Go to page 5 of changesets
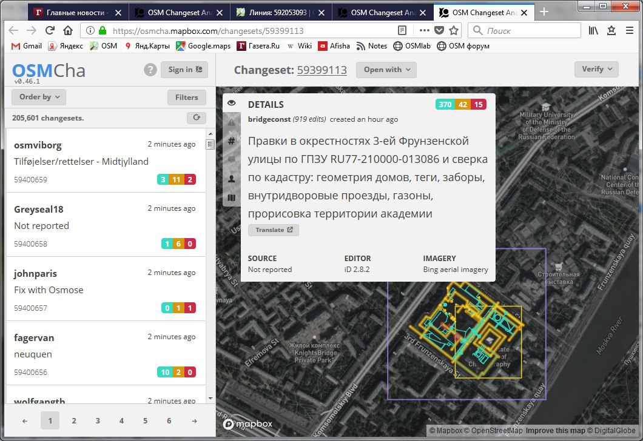This screenshot has width=643, height=441. (145, 420)
